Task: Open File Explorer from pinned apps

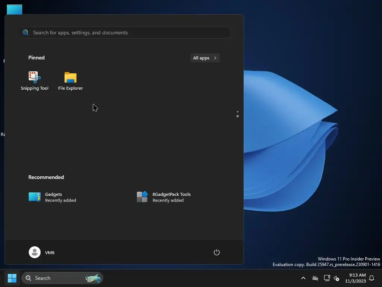Action: [71, 81]
